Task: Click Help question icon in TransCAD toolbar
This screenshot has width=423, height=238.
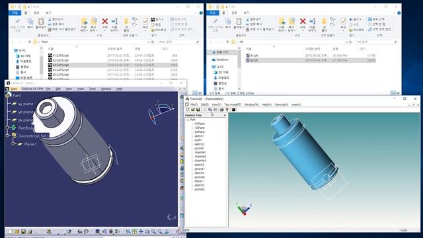Action: 227,110
